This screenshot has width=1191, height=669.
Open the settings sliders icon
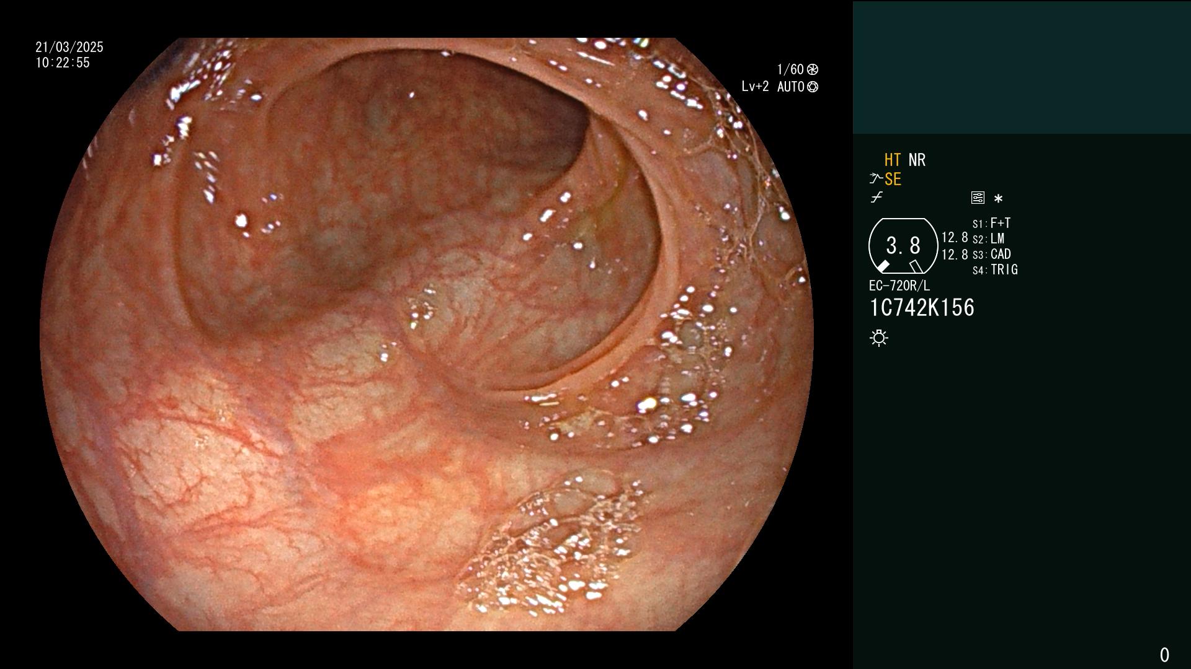(x=978, y=198)
